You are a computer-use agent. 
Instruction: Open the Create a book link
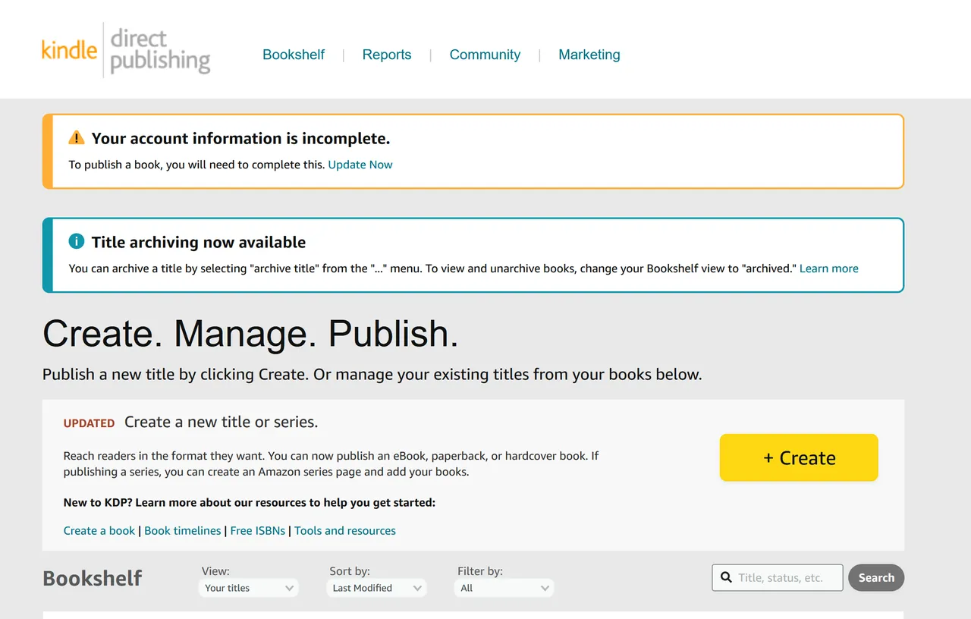(99, 531)
